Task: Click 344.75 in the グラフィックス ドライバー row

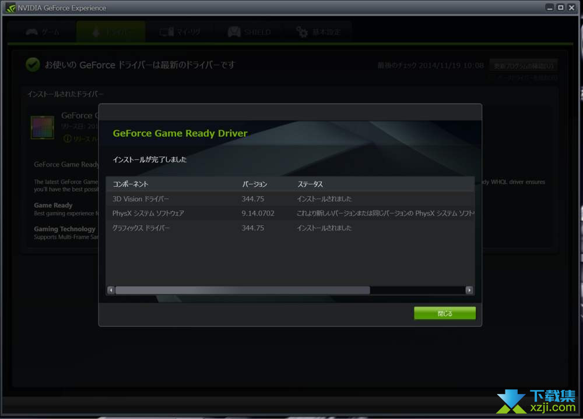Action: [253, 228]
